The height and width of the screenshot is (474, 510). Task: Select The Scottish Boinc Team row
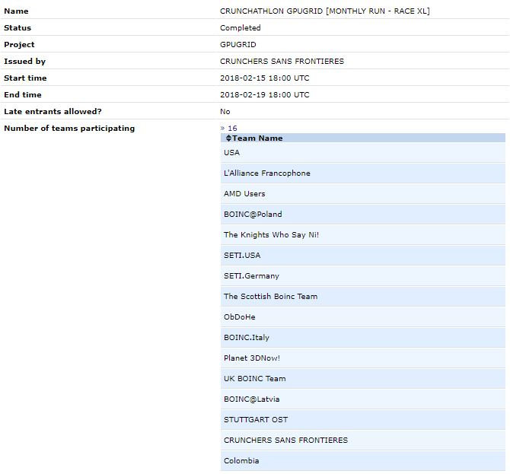tap(363, 296)
